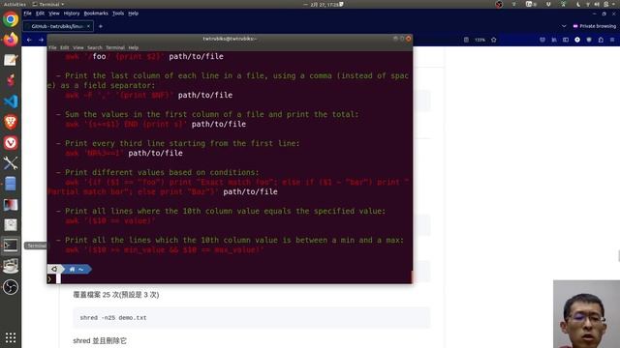Image resolution: width=620 pixels, height=348 pixels.
Task: Open Firefox File menu
Action: (28, 14)
